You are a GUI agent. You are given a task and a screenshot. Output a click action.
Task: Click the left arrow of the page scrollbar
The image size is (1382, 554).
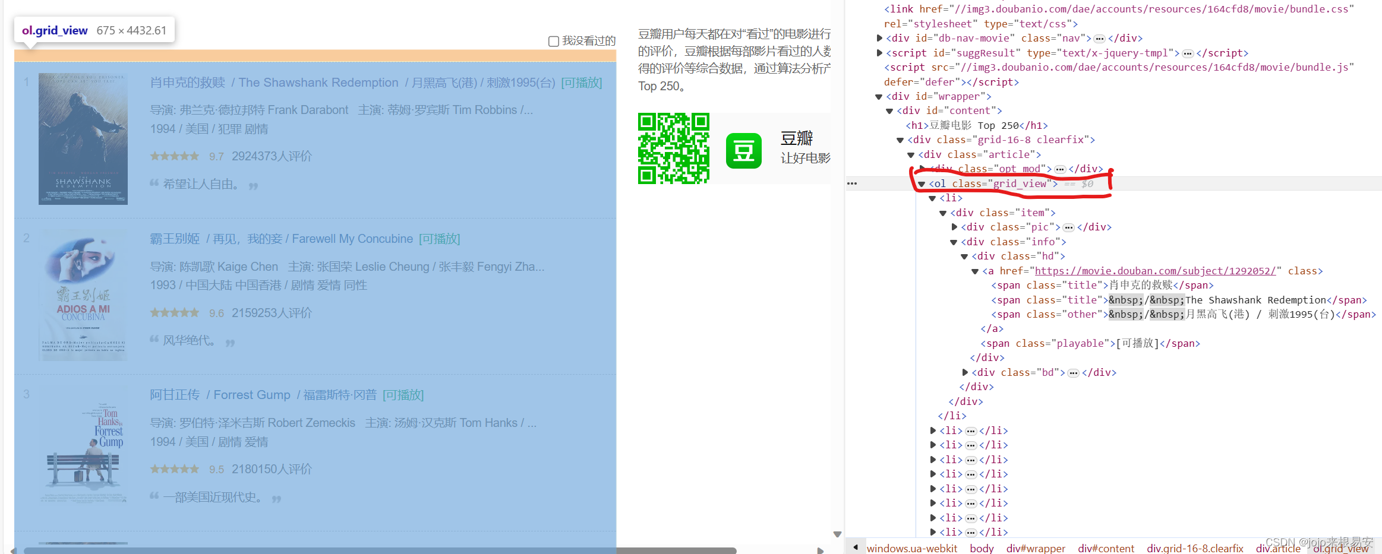(14, 550)
